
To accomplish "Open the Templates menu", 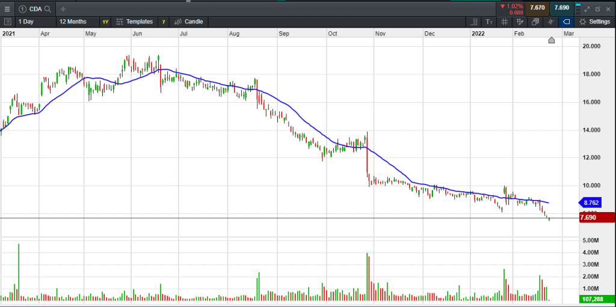I will tap(134, 22).
